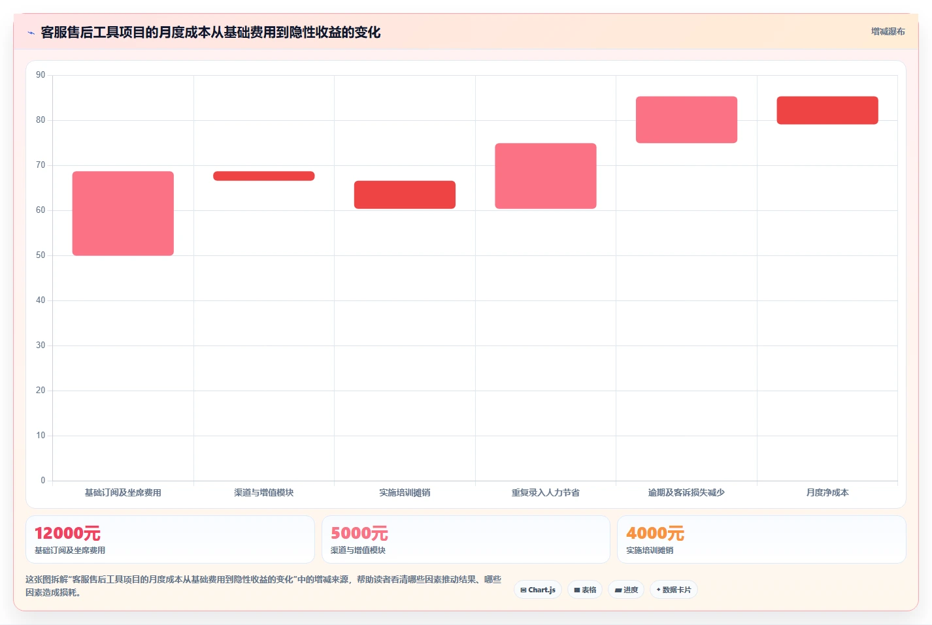Select the 重复录入人力节省 pink bar

tap(546, 176)
